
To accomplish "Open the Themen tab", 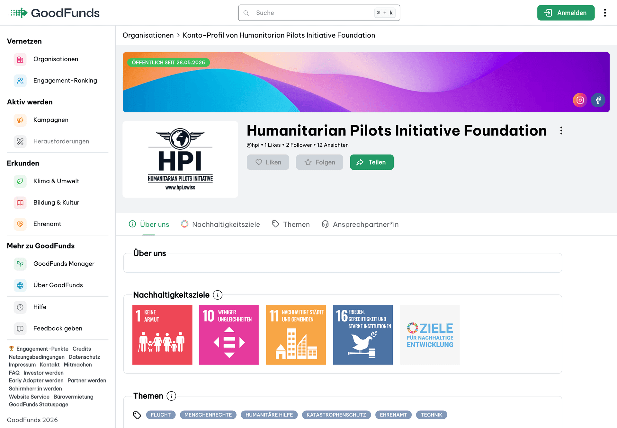I will click(291, 224).
